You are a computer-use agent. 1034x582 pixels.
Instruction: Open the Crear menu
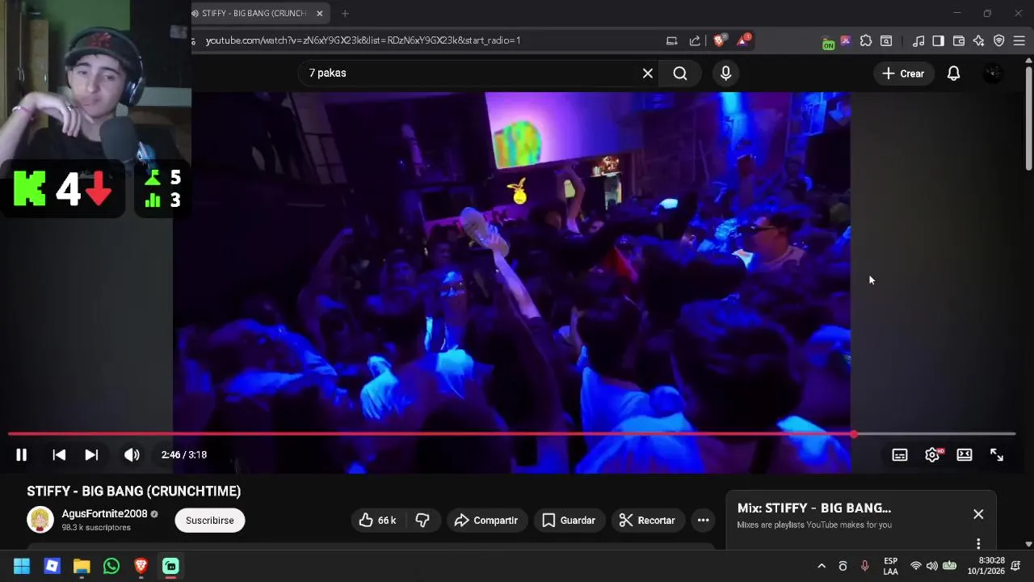point(903,74)
